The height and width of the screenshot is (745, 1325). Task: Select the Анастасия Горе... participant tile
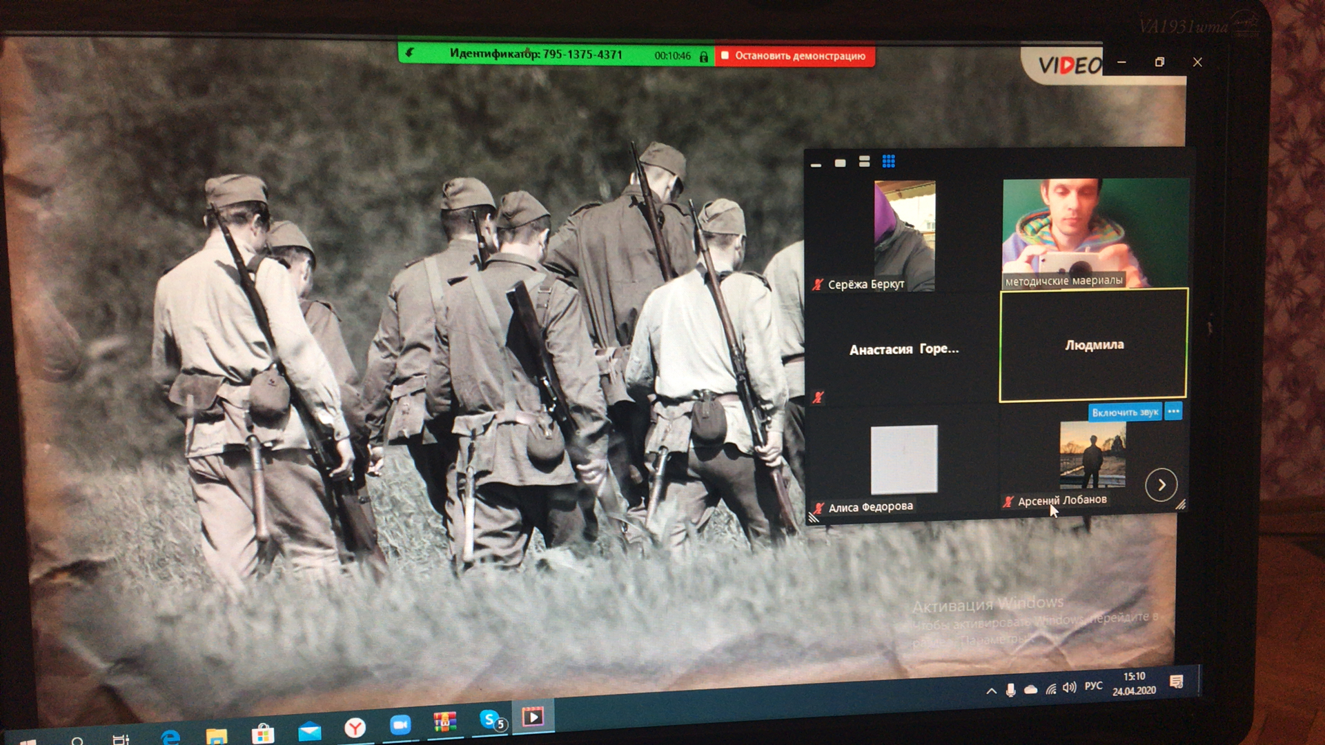pos(904,349)
